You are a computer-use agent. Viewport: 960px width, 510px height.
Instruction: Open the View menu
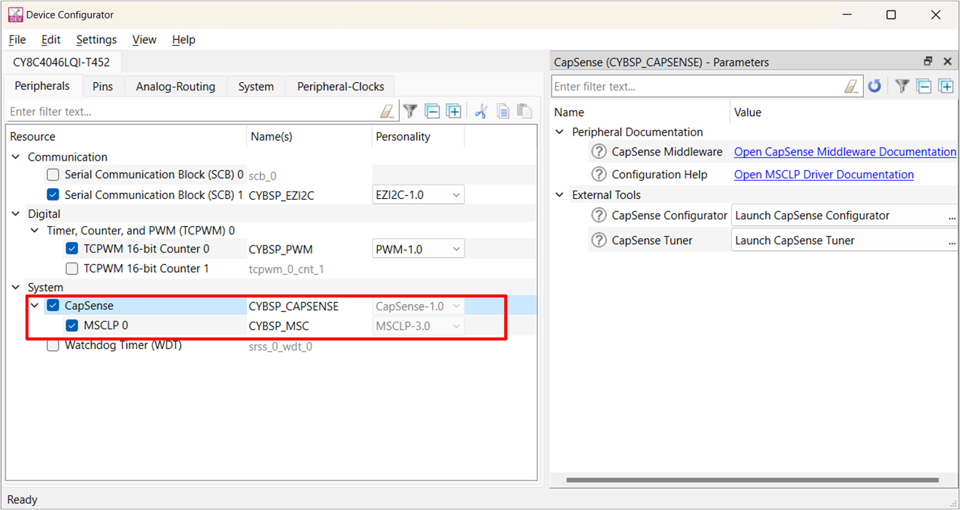[144, 39]
